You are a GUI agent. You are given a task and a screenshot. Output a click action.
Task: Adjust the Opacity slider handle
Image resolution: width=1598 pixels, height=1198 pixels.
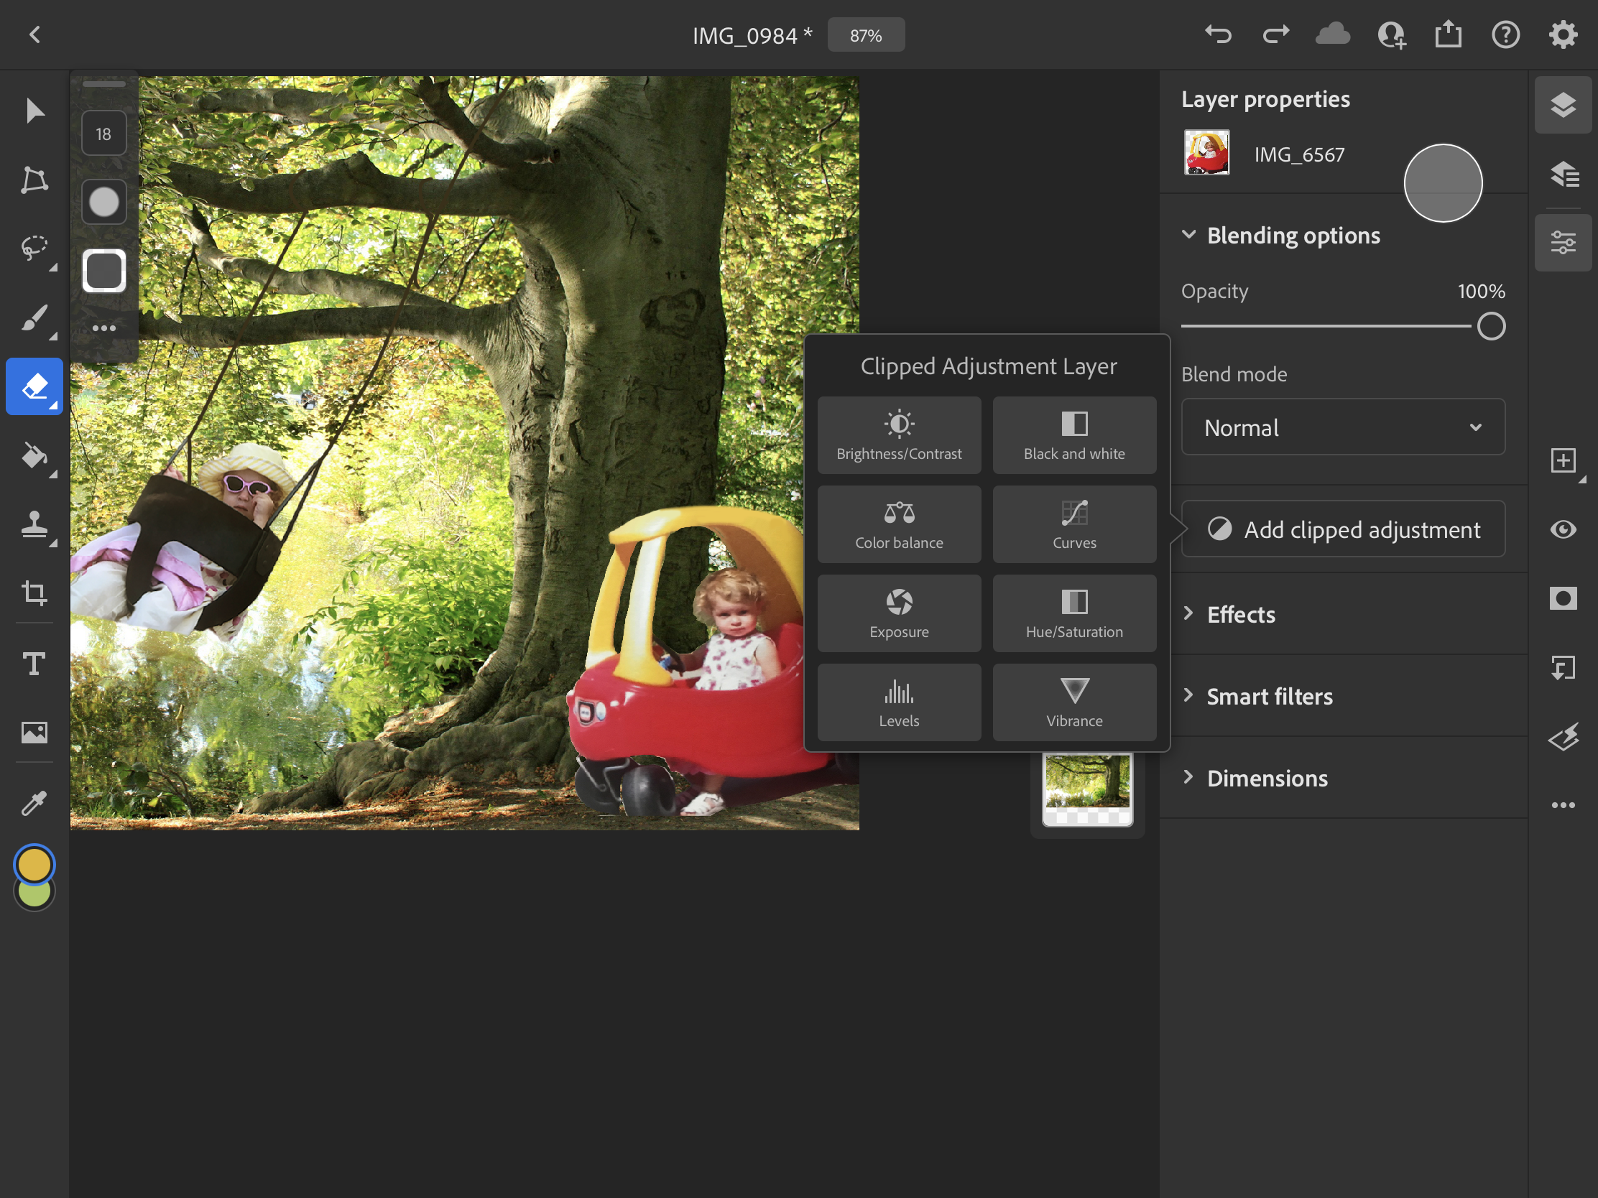[x=1490, y=326]
